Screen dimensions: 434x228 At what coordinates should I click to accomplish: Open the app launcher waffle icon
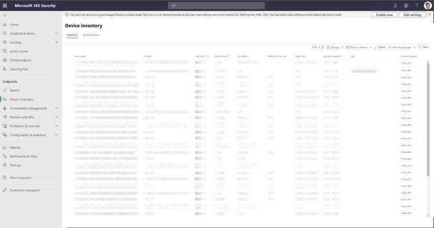5,5
